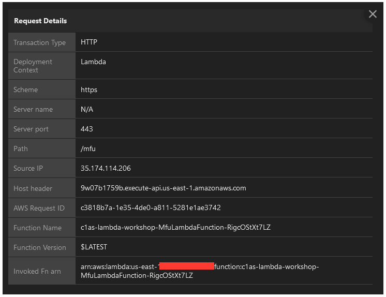Select the c3818b7a request ID value

pyautogui.click(x=151, y=208)
